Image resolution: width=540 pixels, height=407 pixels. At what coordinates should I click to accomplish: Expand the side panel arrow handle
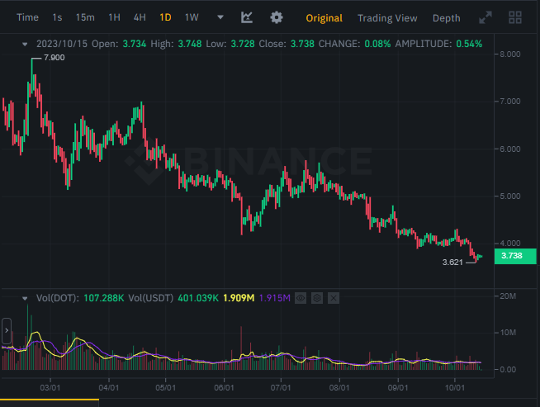(x=7, y=330)
